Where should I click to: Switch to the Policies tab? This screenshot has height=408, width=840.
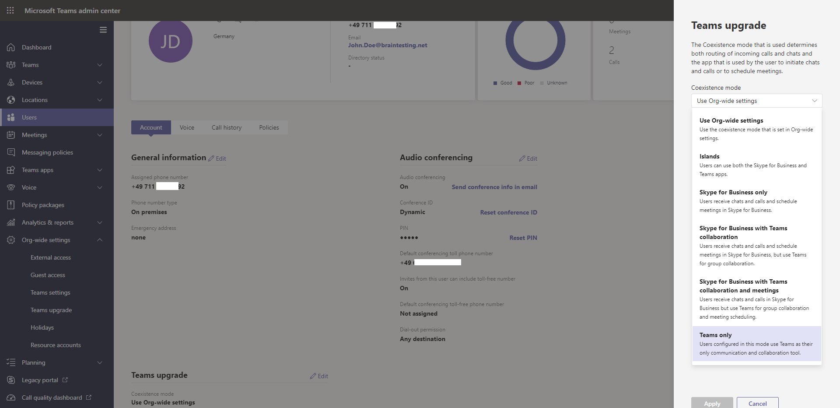pyautogui.click(x=269, y=127)
